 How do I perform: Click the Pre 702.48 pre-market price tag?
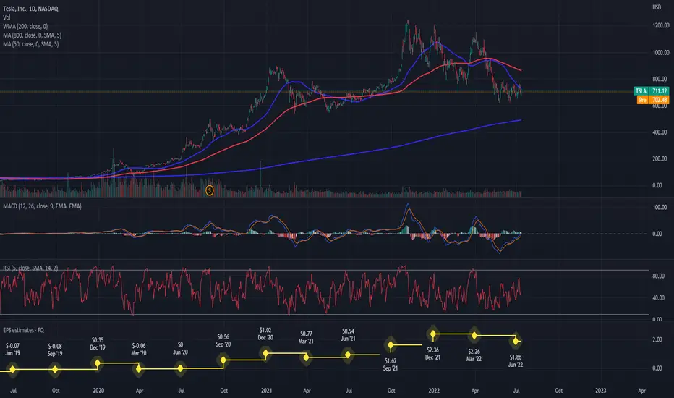click(653, 100)
